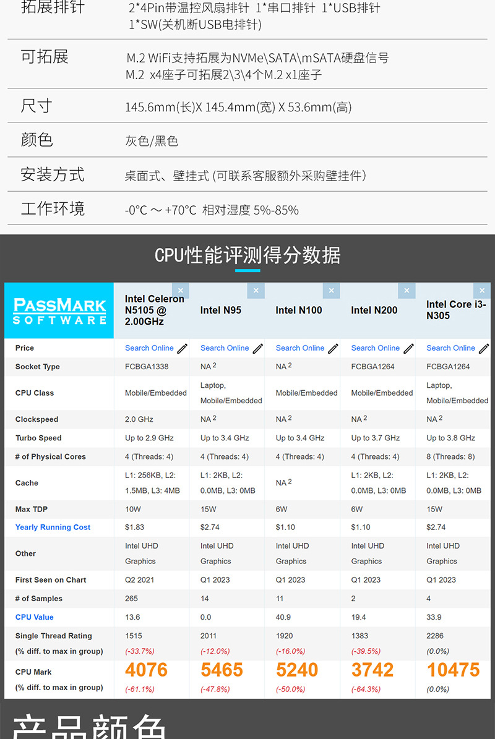Open Search Online link for Core i3-N305
495x739 pixels.
click(450, 348)
